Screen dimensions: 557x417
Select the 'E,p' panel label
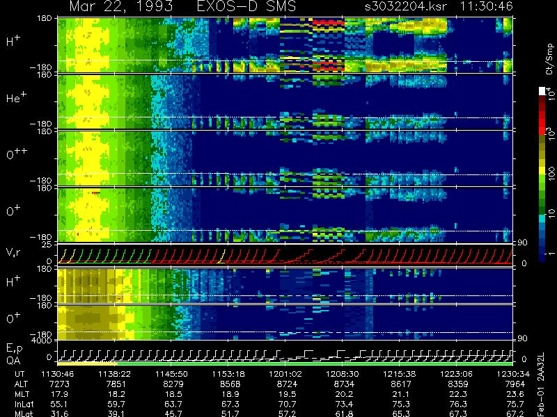[14, 348]
